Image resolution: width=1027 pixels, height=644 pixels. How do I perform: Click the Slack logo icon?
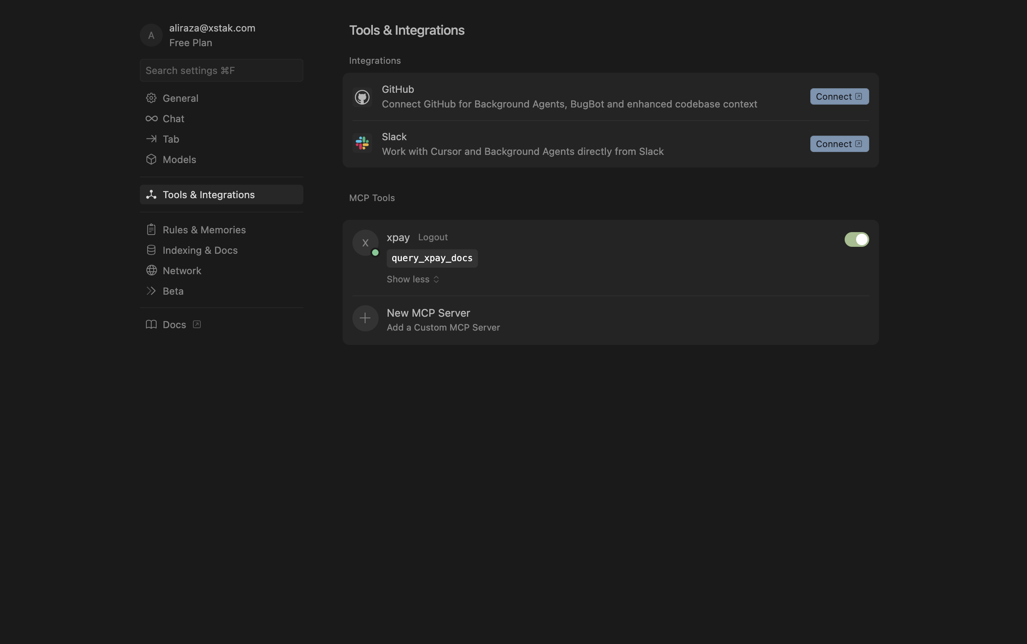click(x=362, y=143)
